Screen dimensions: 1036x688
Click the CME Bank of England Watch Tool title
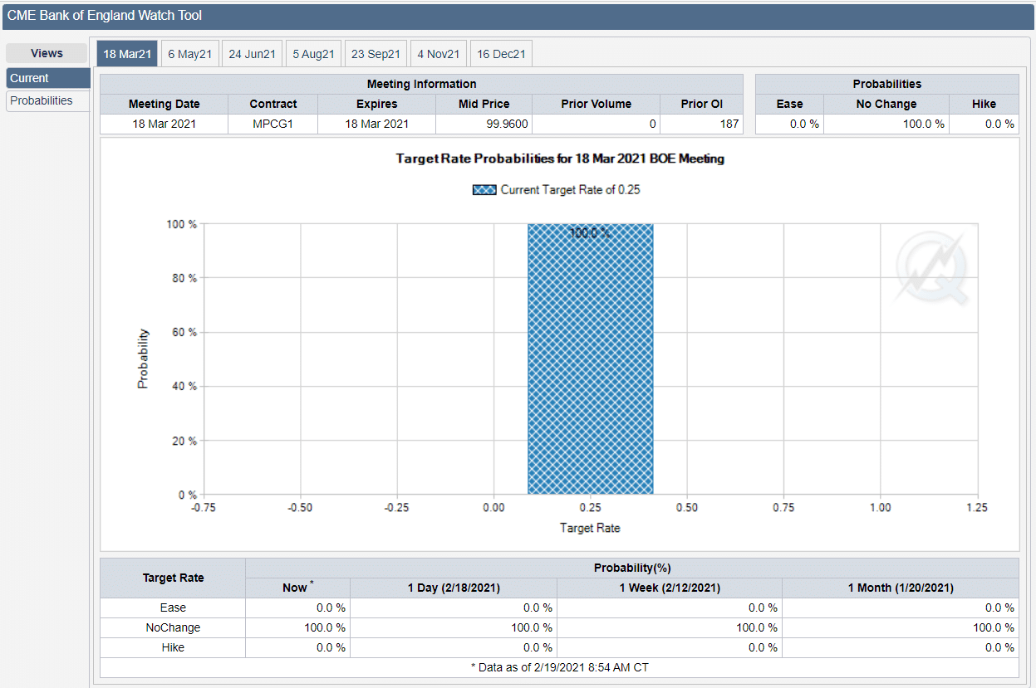tap(105, 16)
